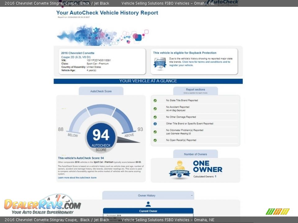Viewport: 298px width, 223px height.
Task: Click the gauge's ABOVE segment
Action: pyautogui.click(x=124, y=120)
